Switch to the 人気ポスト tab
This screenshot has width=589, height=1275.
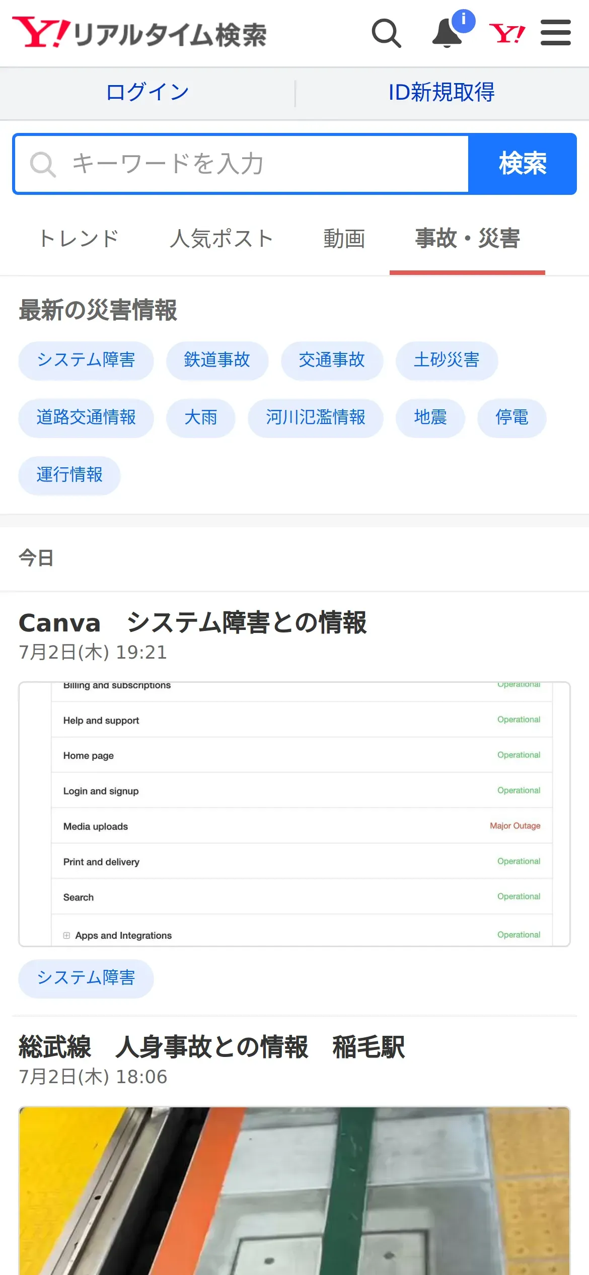221,239
